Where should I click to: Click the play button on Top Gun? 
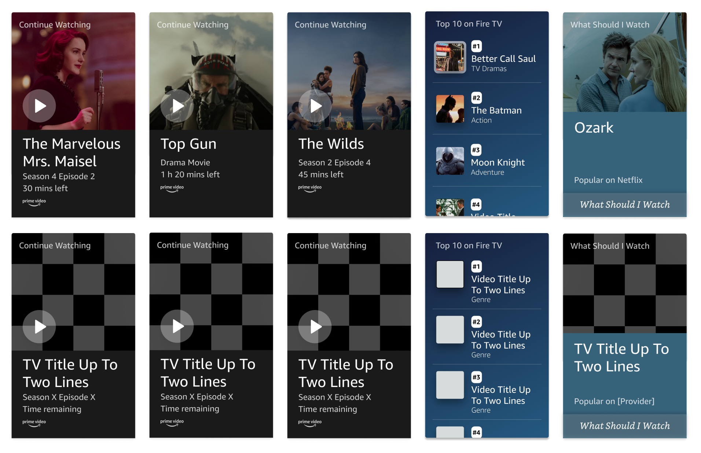tap(177, 106)
